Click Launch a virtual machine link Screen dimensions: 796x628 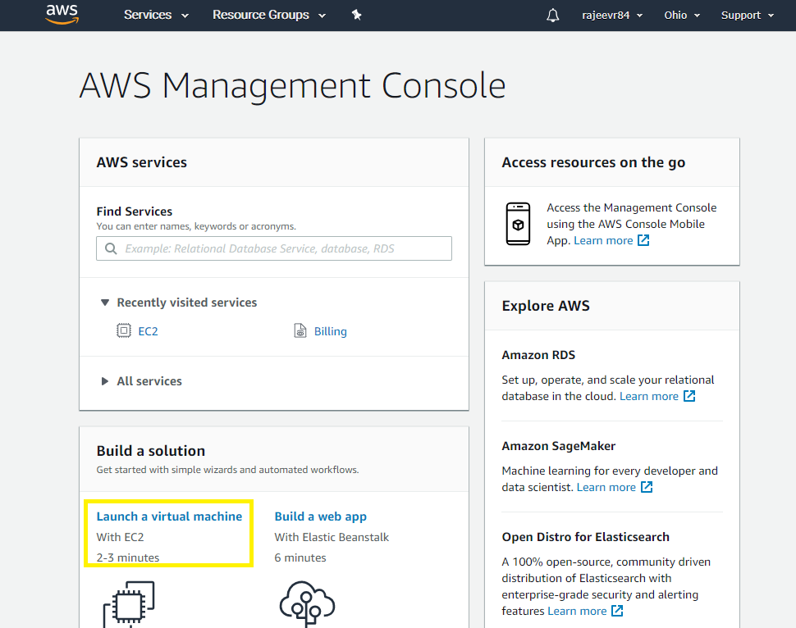[170, 516]
